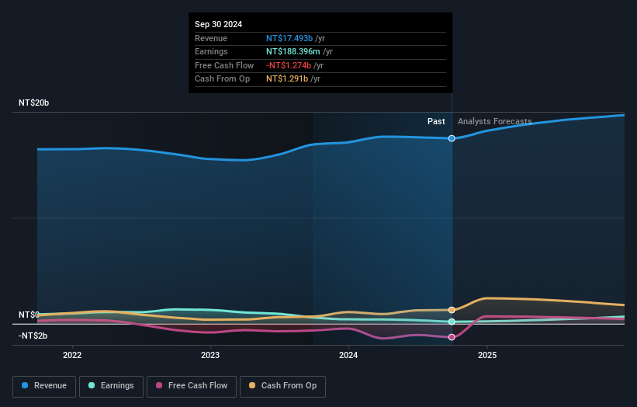Toggle the Revenue legend button

point(44,386)
